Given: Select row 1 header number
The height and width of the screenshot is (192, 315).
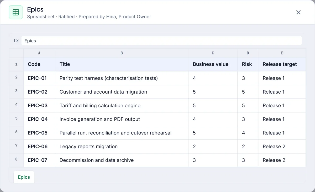Looking at the screenshot, I should coord(16,64).
